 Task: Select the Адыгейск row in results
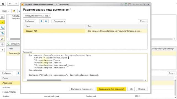click(10, 83)
